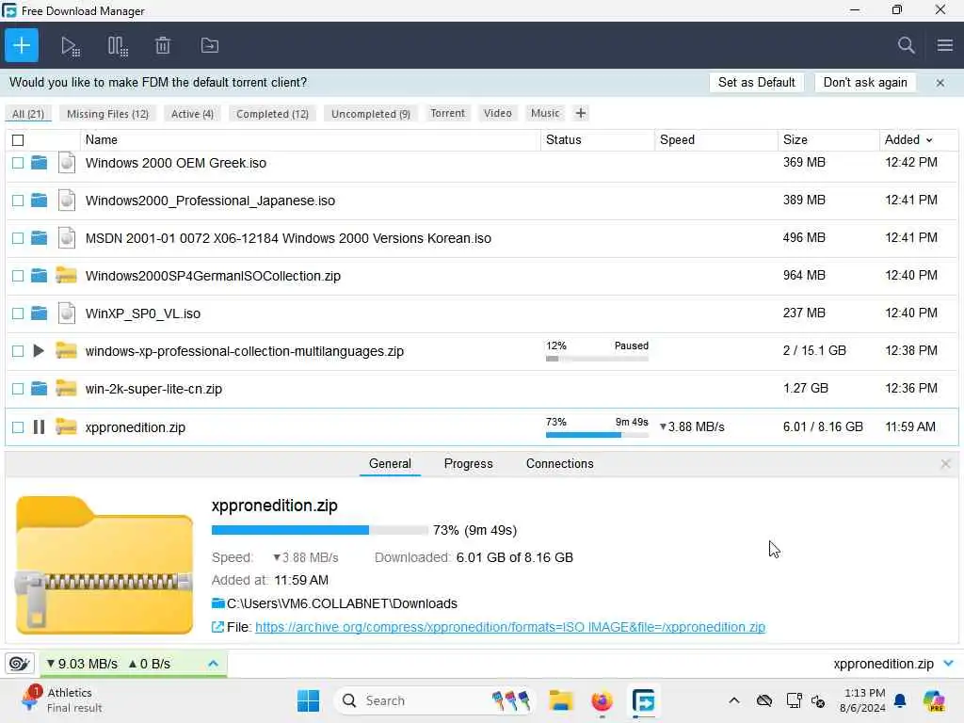
Task: Open folder for Windows 2000 OEM Greek.iso
Action: [x=39, y=163]
